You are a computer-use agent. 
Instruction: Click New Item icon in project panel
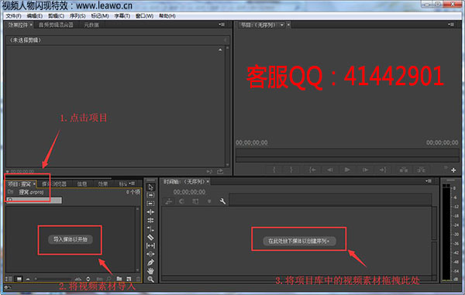point(129,279)
